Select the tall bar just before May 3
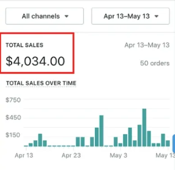The image size is (175, 170). tap(101, 131)
